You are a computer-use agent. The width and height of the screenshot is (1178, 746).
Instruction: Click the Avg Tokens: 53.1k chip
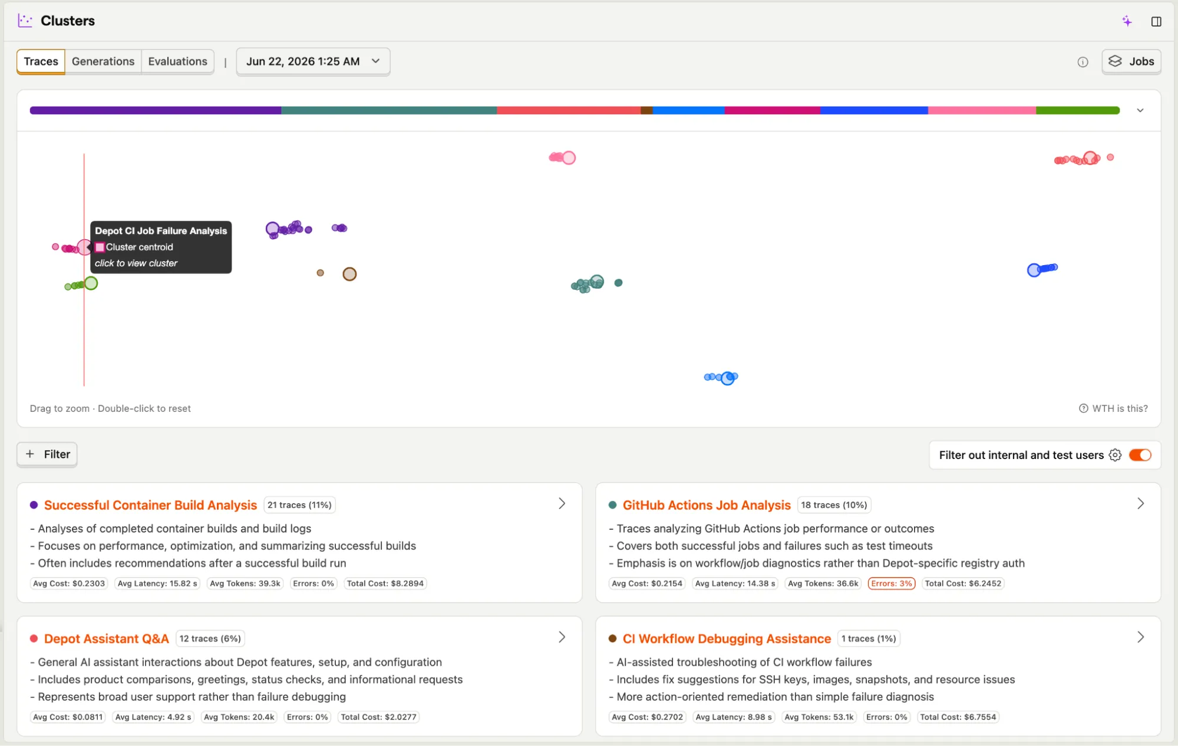coord(819,717)
